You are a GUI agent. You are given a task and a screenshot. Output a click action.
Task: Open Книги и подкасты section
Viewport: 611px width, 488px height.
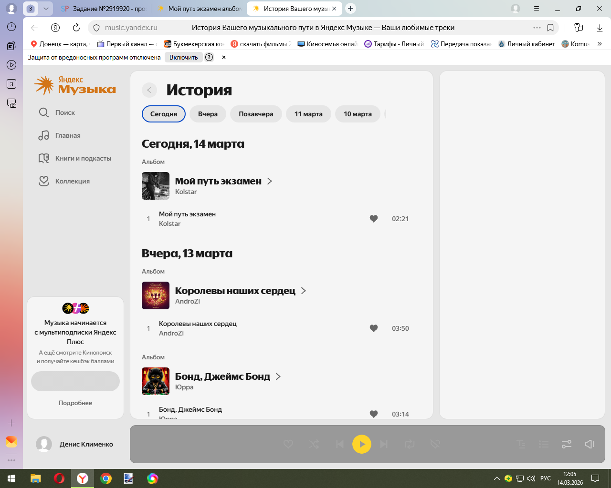pos(75,158)
